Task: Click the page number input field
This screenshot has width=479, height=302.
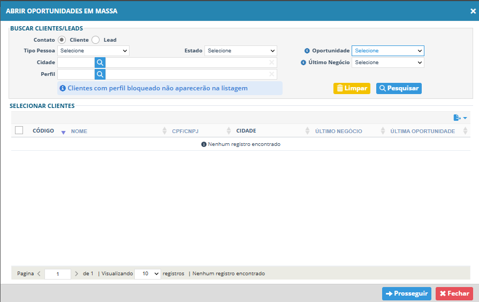Action: (58, 274)
